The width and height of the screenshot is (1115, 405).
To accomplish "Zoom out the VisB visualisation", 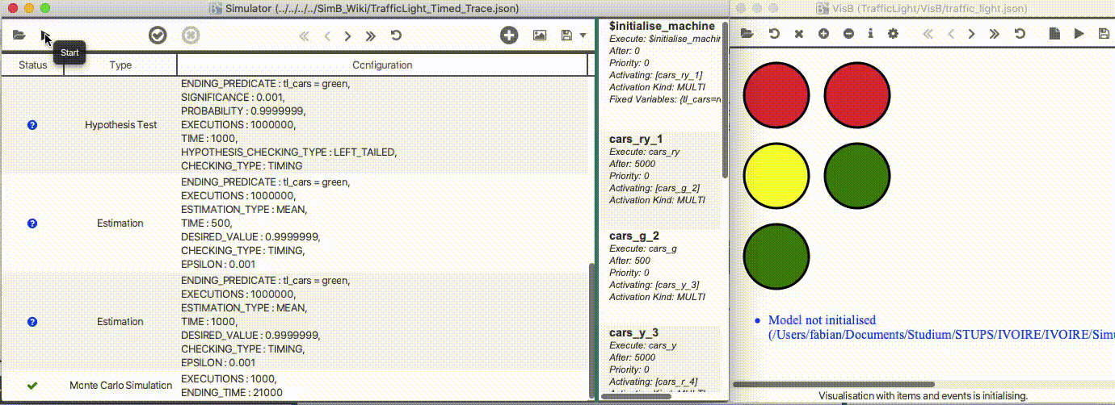I will (x=848, y=34).
